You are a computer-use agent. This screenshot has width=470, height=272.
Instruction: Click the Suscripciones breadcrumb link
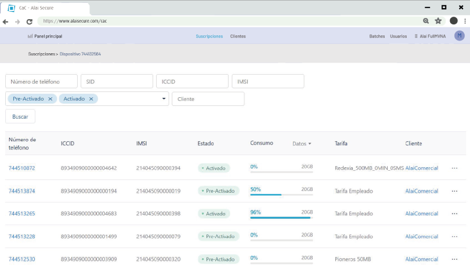(x=41, y=54)
